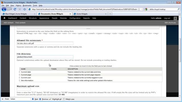182x102 pixels.
Task: Open the Firefox home page icon
Action: (24, 9)
